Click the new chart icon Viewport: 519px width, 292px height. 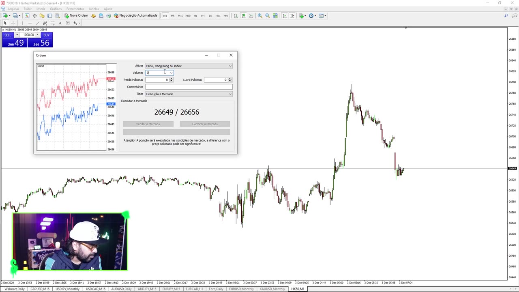[x=5, y=15]
